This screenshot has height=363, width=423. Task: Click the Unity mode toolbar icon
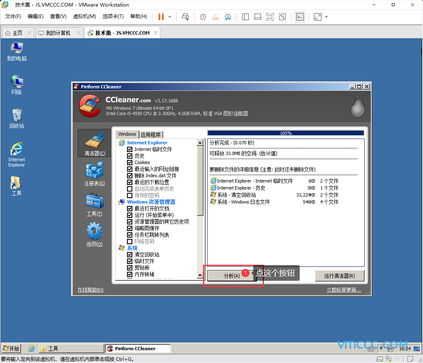click(282, 17)
